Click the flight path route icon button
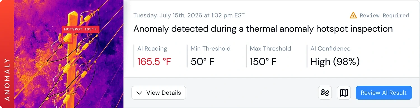Viewport: 420px width, 108px height. [x=325, y=93]
